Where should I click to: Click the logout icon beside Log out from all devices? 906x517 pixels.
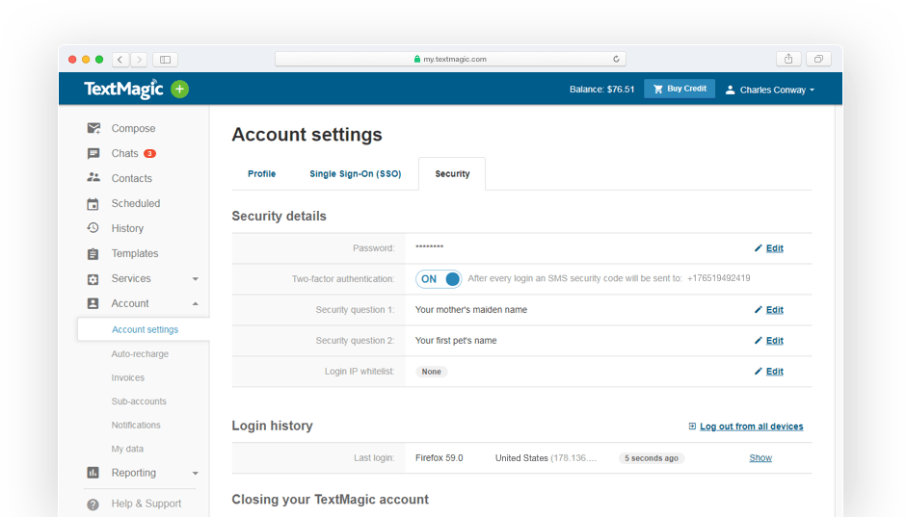692,427
